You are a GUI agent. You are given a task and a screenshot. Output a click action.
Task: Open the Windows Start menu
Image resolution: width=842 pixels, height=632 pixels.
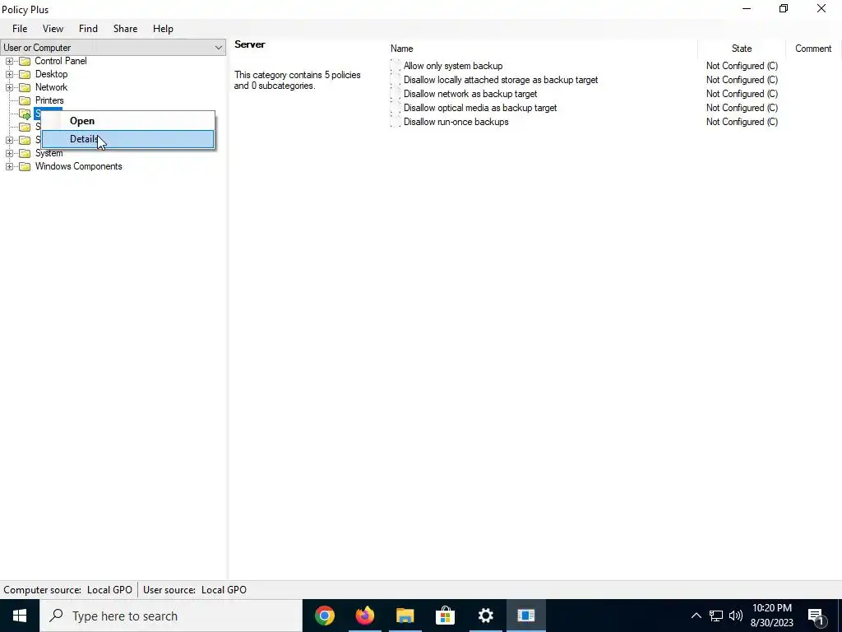[x=20, y=616]
